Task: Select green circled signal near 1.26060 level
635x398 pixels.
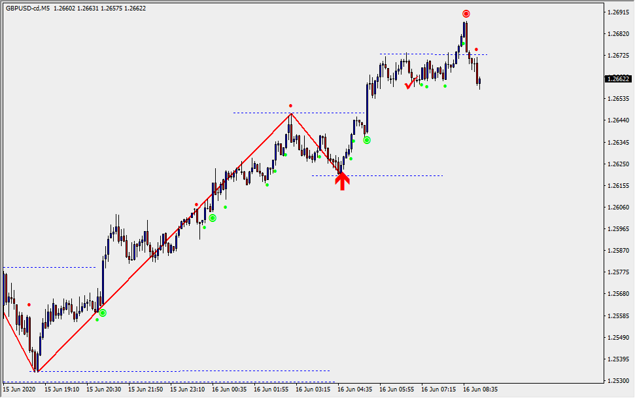Action: (x=213, y=217)
